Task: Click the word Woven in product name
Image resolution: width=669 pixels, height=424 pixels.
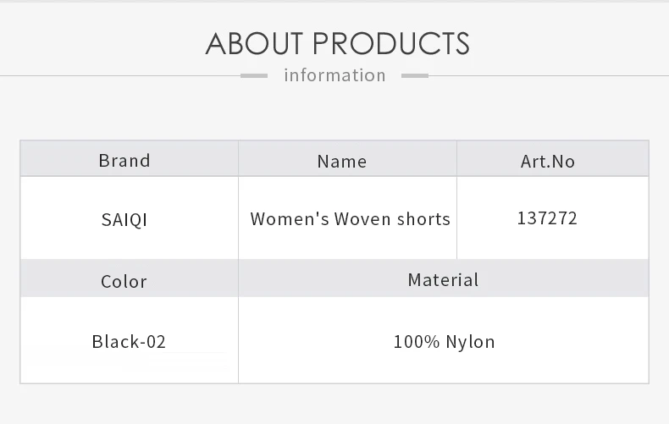Action: click(x=362, y=219)
